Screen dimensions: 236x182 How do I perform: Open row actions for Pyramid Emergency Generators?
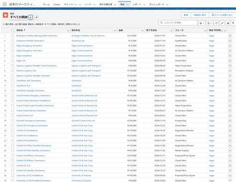[x=230, y=121]
